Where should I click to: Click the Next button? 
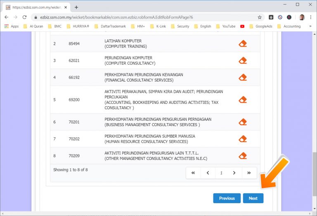pos(253,198)
